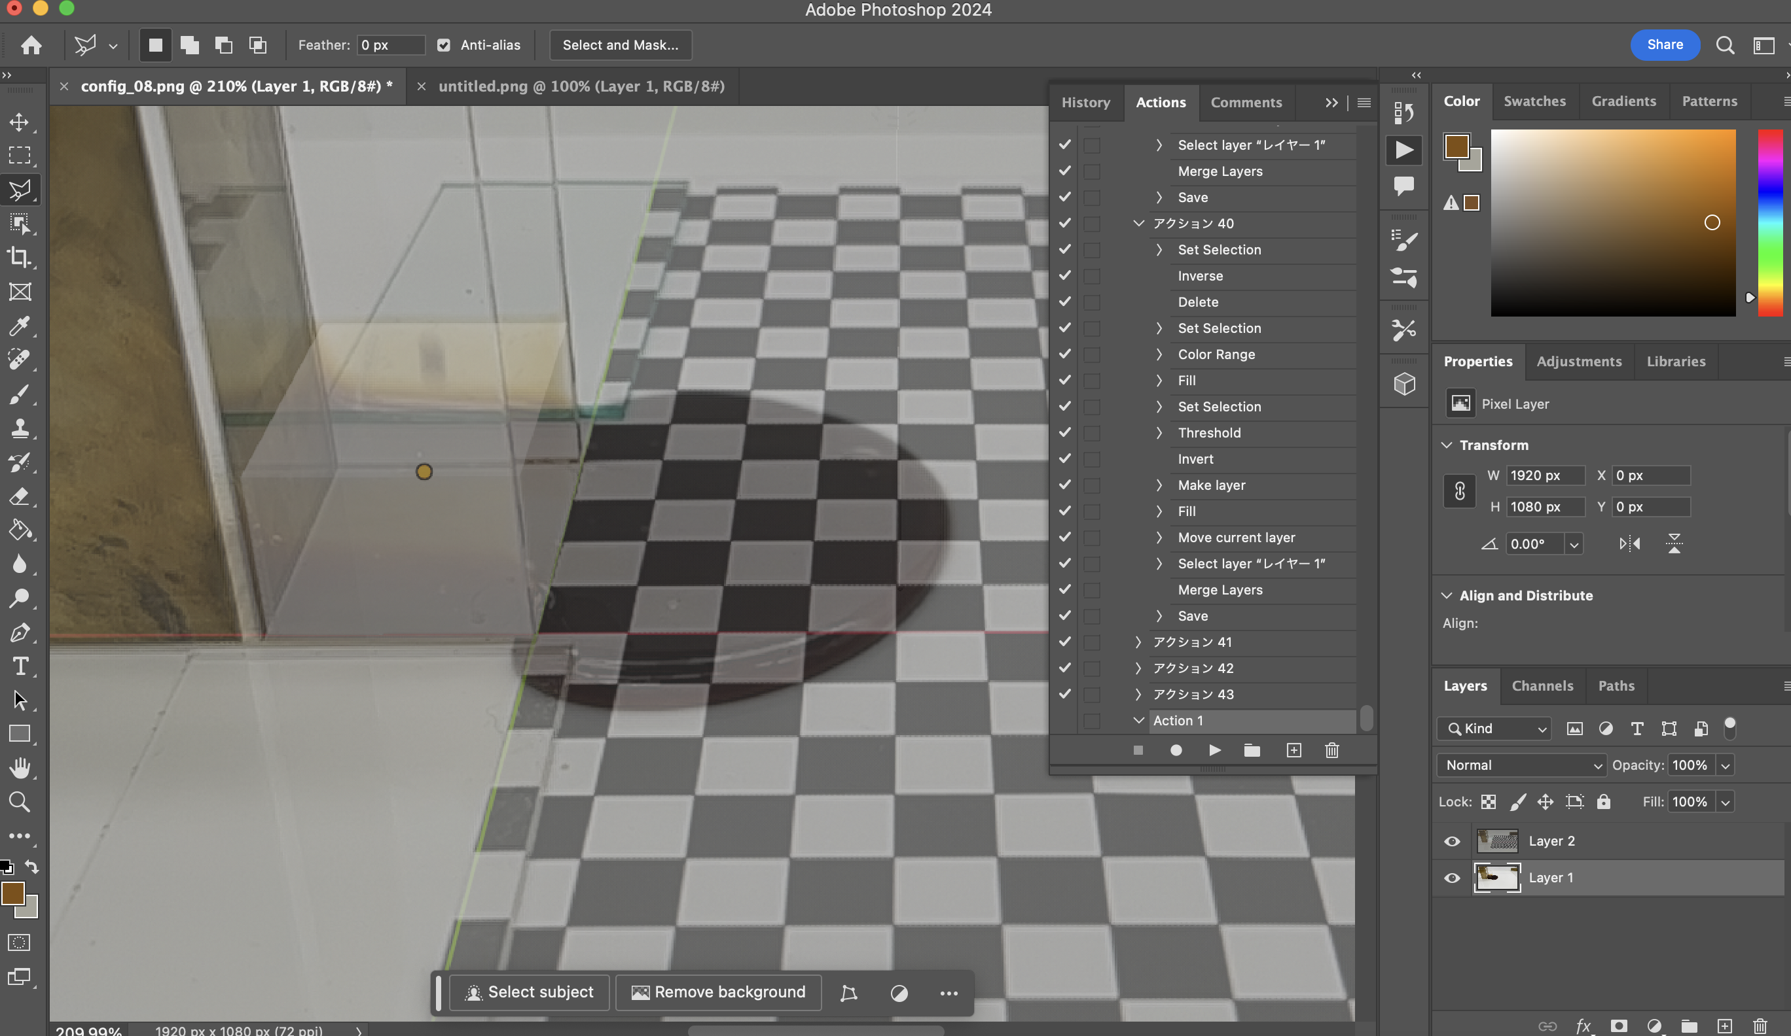Collapse the Action 1 set

(x=1138, y=721)
